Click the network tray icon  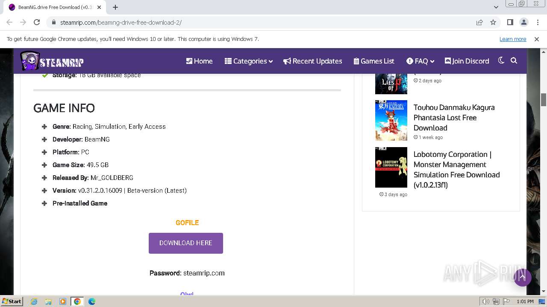pyautogui.click(x=496, y=301)
